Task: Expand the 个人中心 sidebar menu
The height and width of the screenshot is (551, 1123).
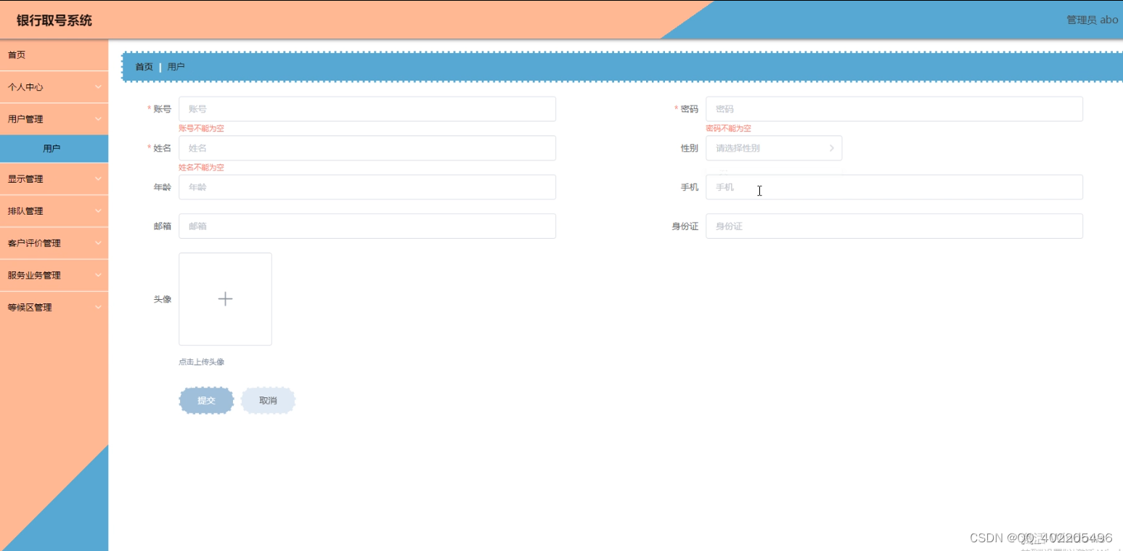Action: coord(54,87)
